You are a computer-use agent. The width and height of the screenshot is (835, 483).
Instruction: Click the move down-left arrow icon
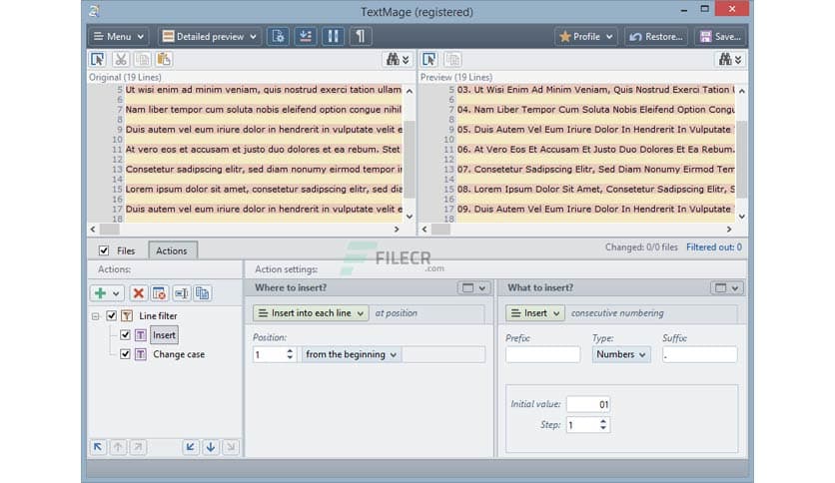(x=191, y=447)
